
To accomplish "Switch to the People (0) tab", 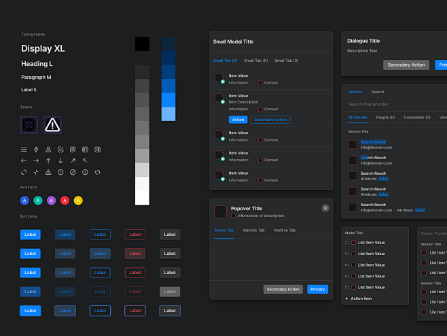I will pos(385,117).
